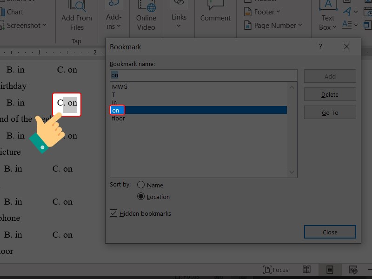Open the Screenshot dropdown menu

(23, 26)
